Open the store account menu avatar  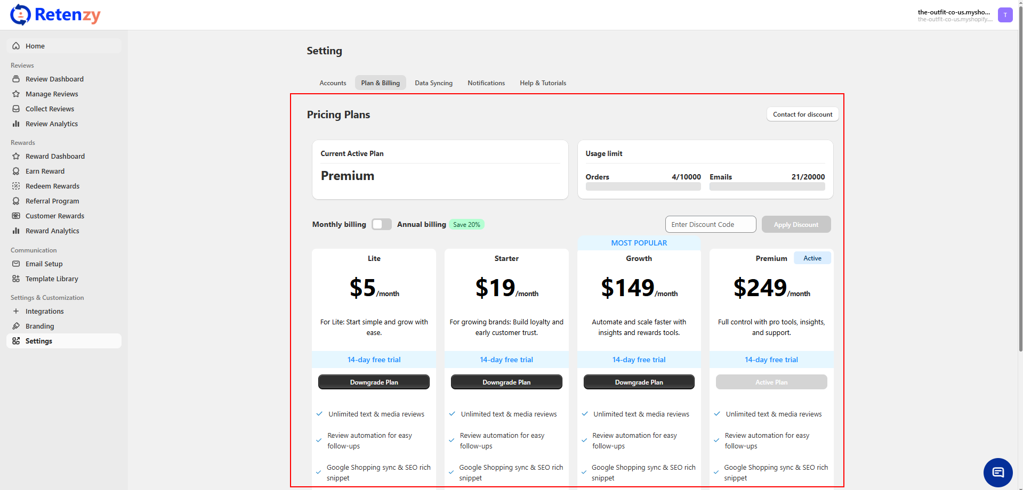click(1005, 15)
